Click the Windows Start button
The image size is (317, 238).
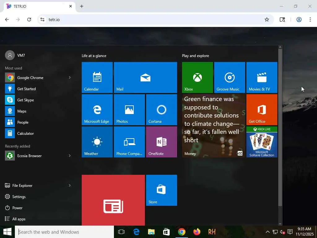click(x=7, y=232)
